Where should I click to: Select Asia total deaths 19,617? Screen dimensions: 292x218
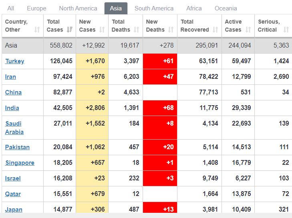click(130, 45)
